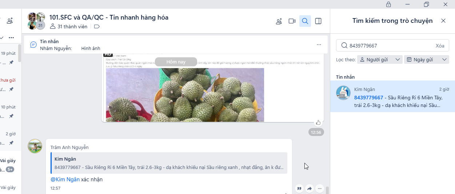This screenshot has height=194, width=455.
Task: Open Trâm Anh Nguyễn's avatar
Action: point(35,146)
